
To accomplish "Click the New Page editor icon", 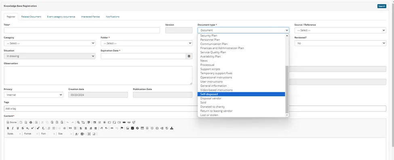I will point(21,123).
